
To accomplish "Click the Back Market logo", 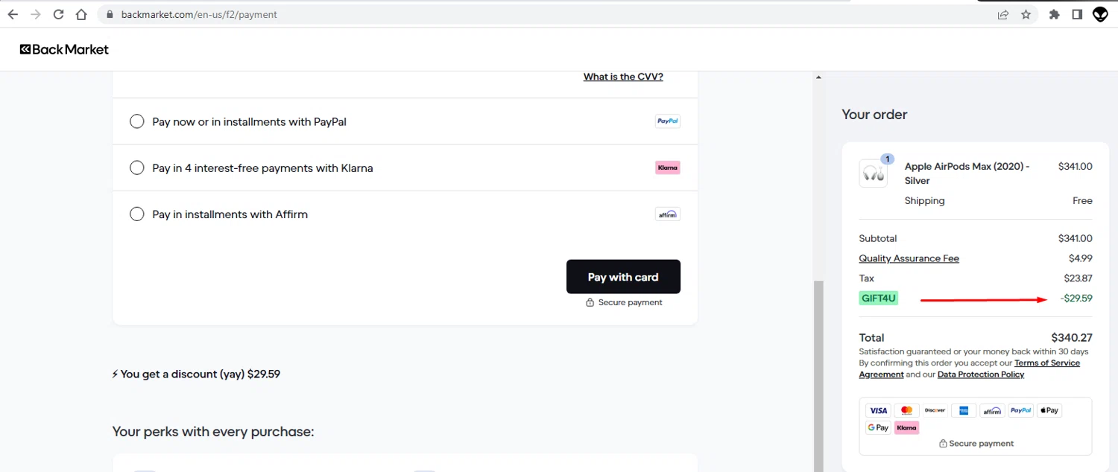I will 64,49.
